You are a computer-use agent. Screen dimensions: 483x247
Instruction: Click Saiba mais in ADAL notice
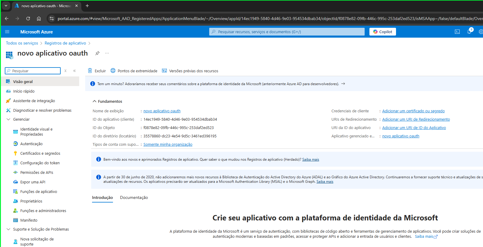[x=325, y=182]
